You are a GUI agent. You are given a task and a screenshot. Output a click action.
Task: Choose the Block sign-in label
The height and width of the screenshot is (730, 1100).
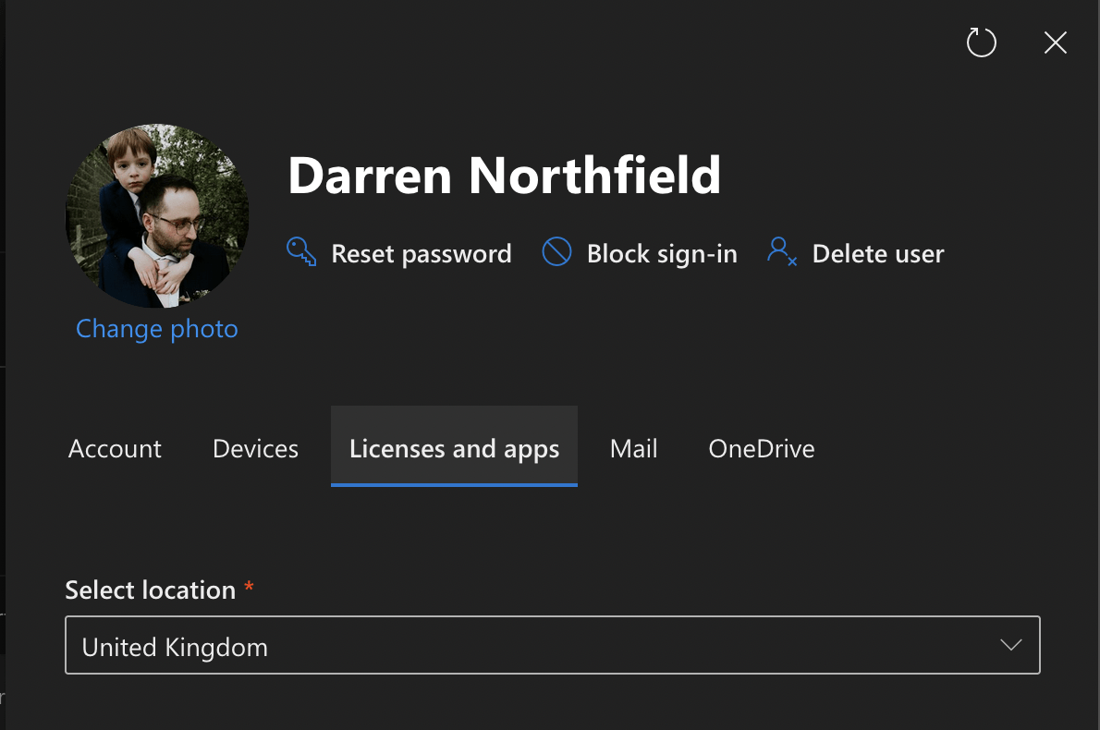[x=662, y=254]
